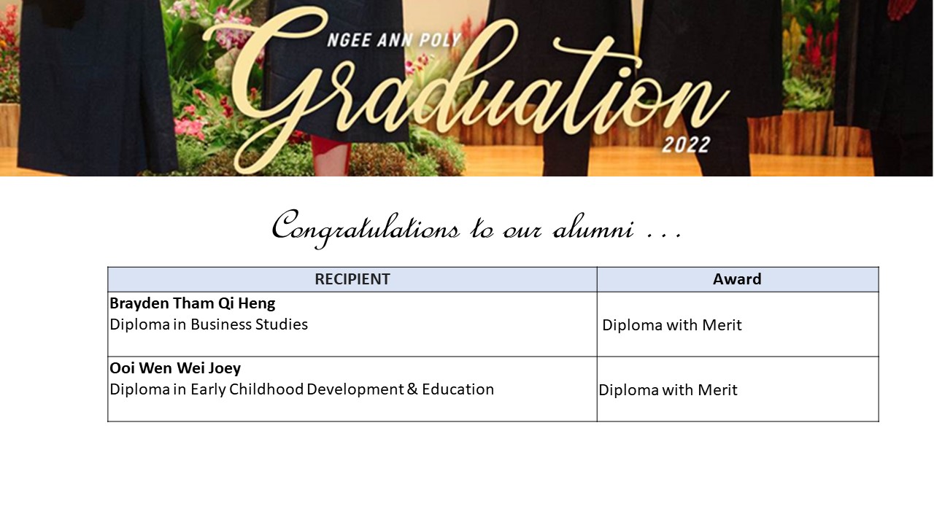The height and width of the screenshot is (525, 934).
Task: Click the name Brayden Tham Qi Heng
Action: pos(193,303)
